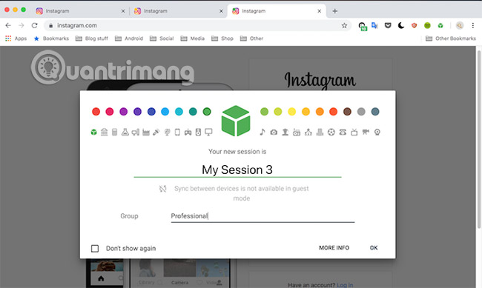Pick the org chart session icon

(x=308, y=133)
